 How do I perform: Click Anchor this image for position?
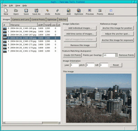click(117, 28)
